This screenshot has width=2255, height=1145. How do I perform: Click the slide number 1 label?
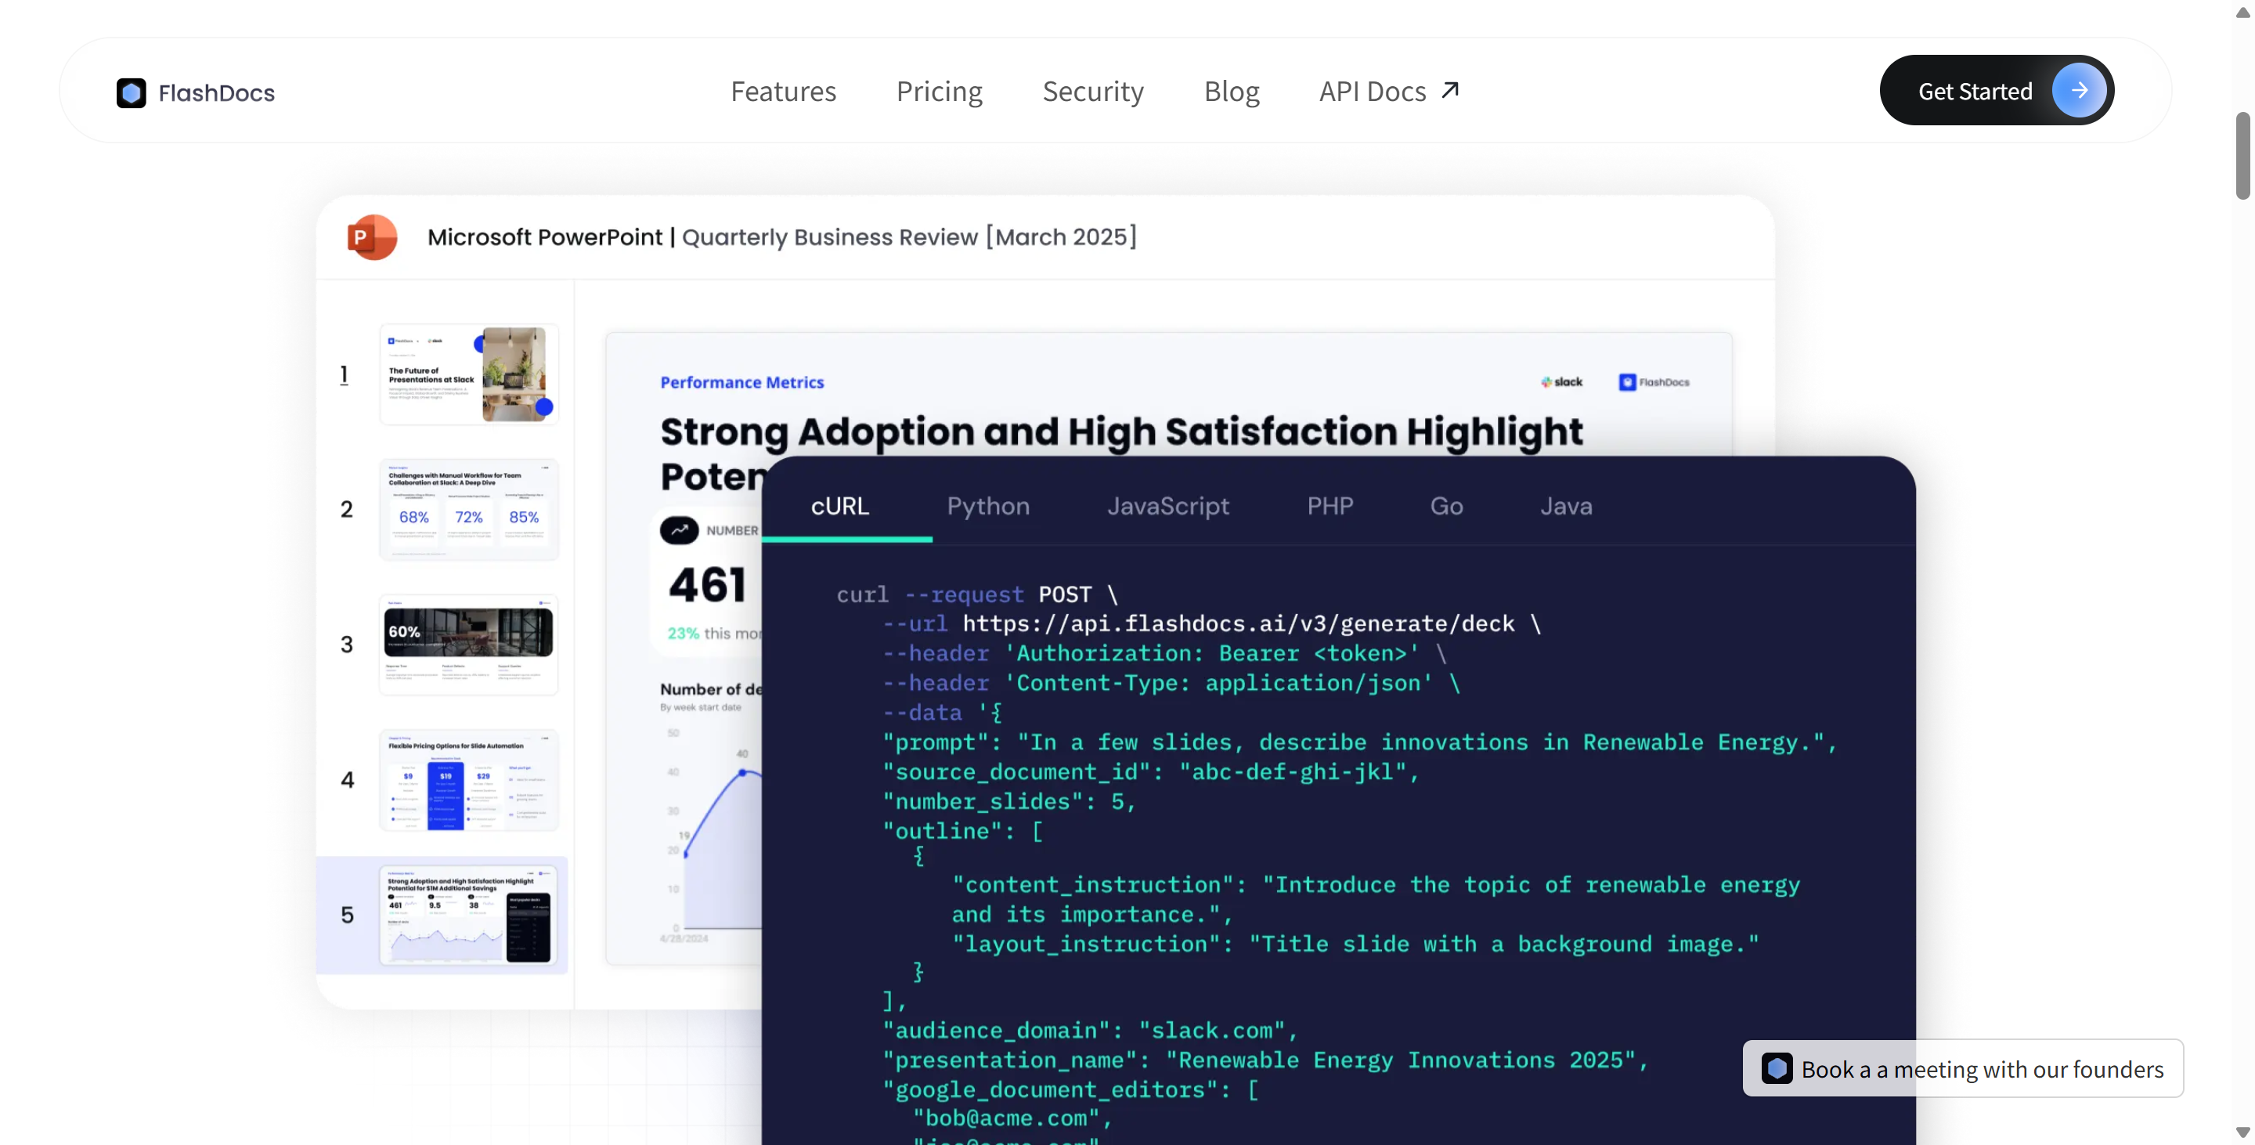[344, 374]
